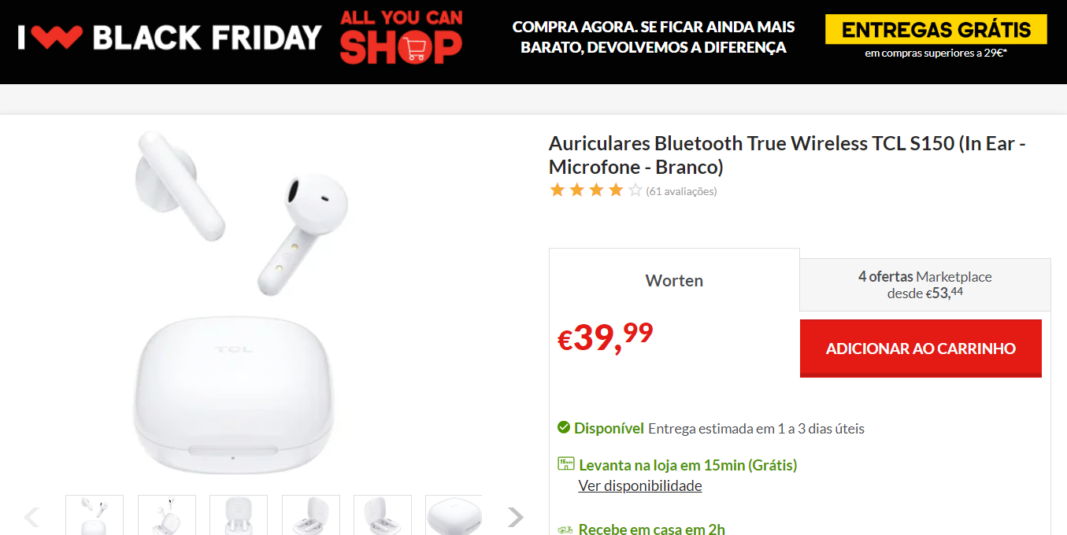Open Ver disponibilidade link

coord(640,485)
